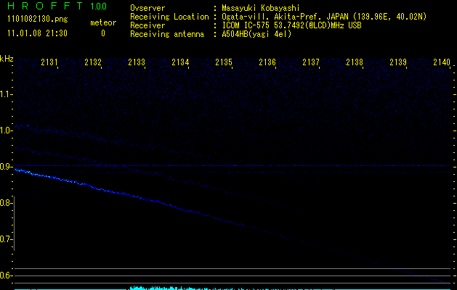The height and width of the screenshot is (290, 457).
Task: Click the 1.1 kHz axis label
Action: click(7, 94)
